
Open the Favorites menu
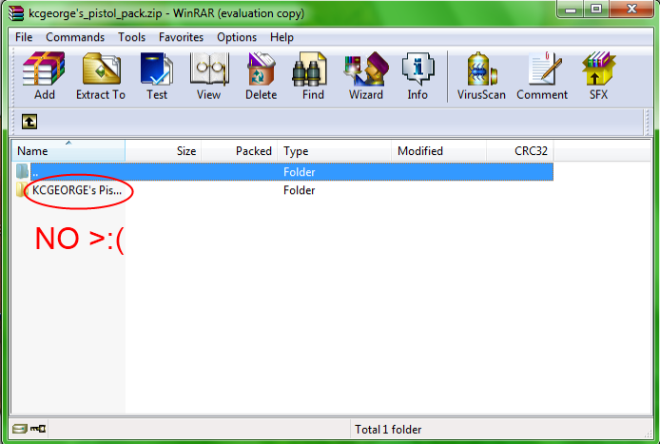click(181, 37)
